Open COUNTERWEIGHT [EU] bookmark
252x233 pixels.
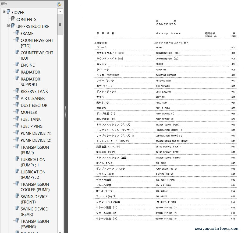(37, 56)
